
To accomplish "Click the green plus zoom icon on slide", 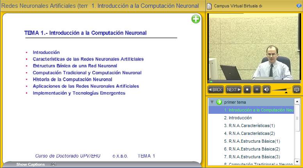I will point(196,19).
